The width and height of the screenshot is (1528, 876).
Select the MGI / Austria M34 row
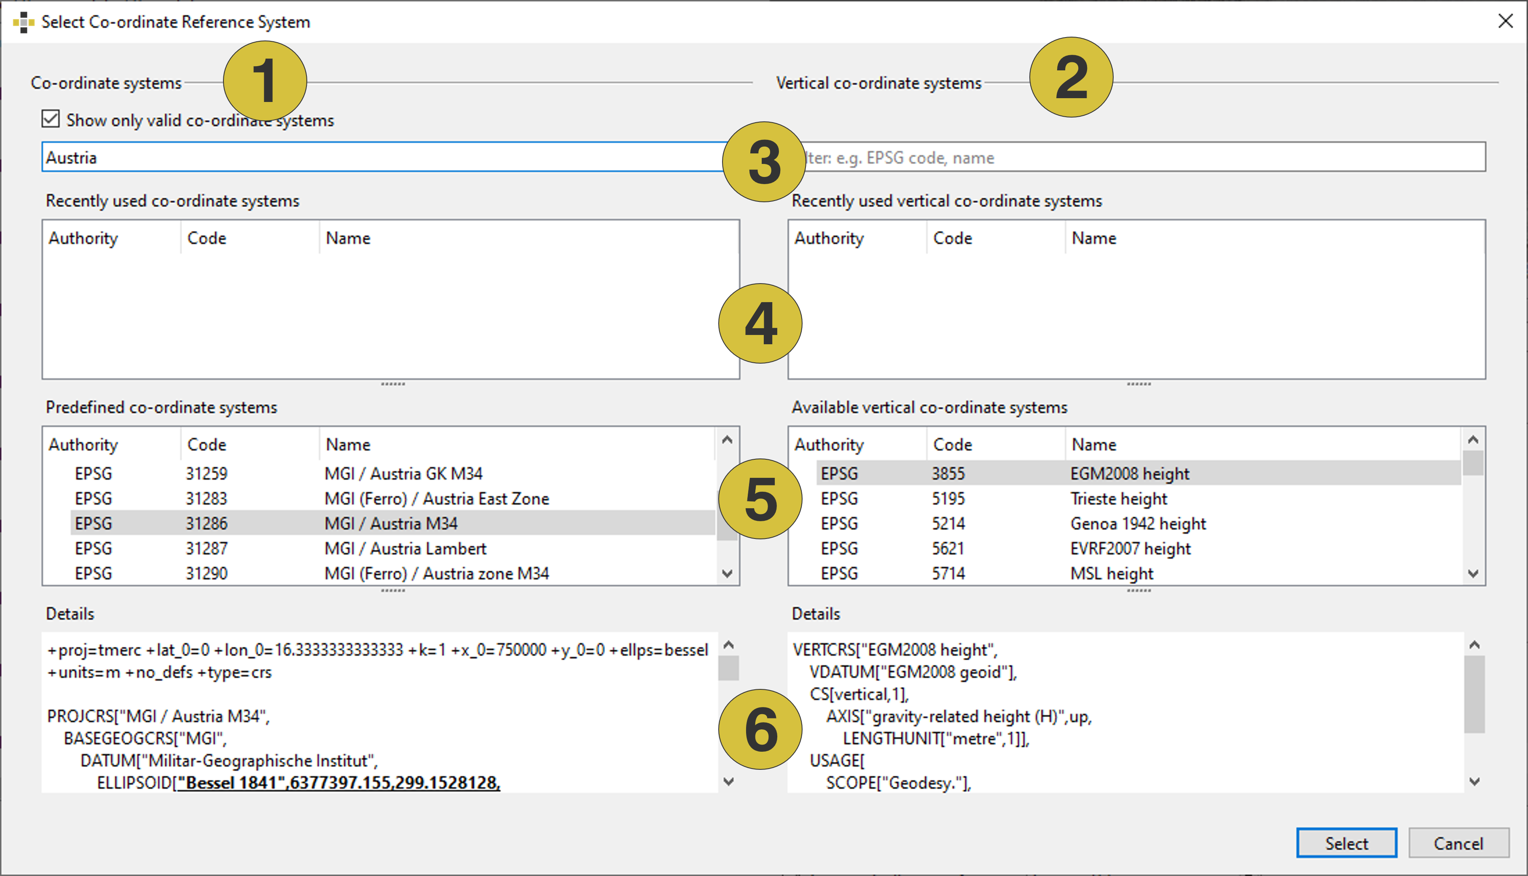[x=392, y=523]
